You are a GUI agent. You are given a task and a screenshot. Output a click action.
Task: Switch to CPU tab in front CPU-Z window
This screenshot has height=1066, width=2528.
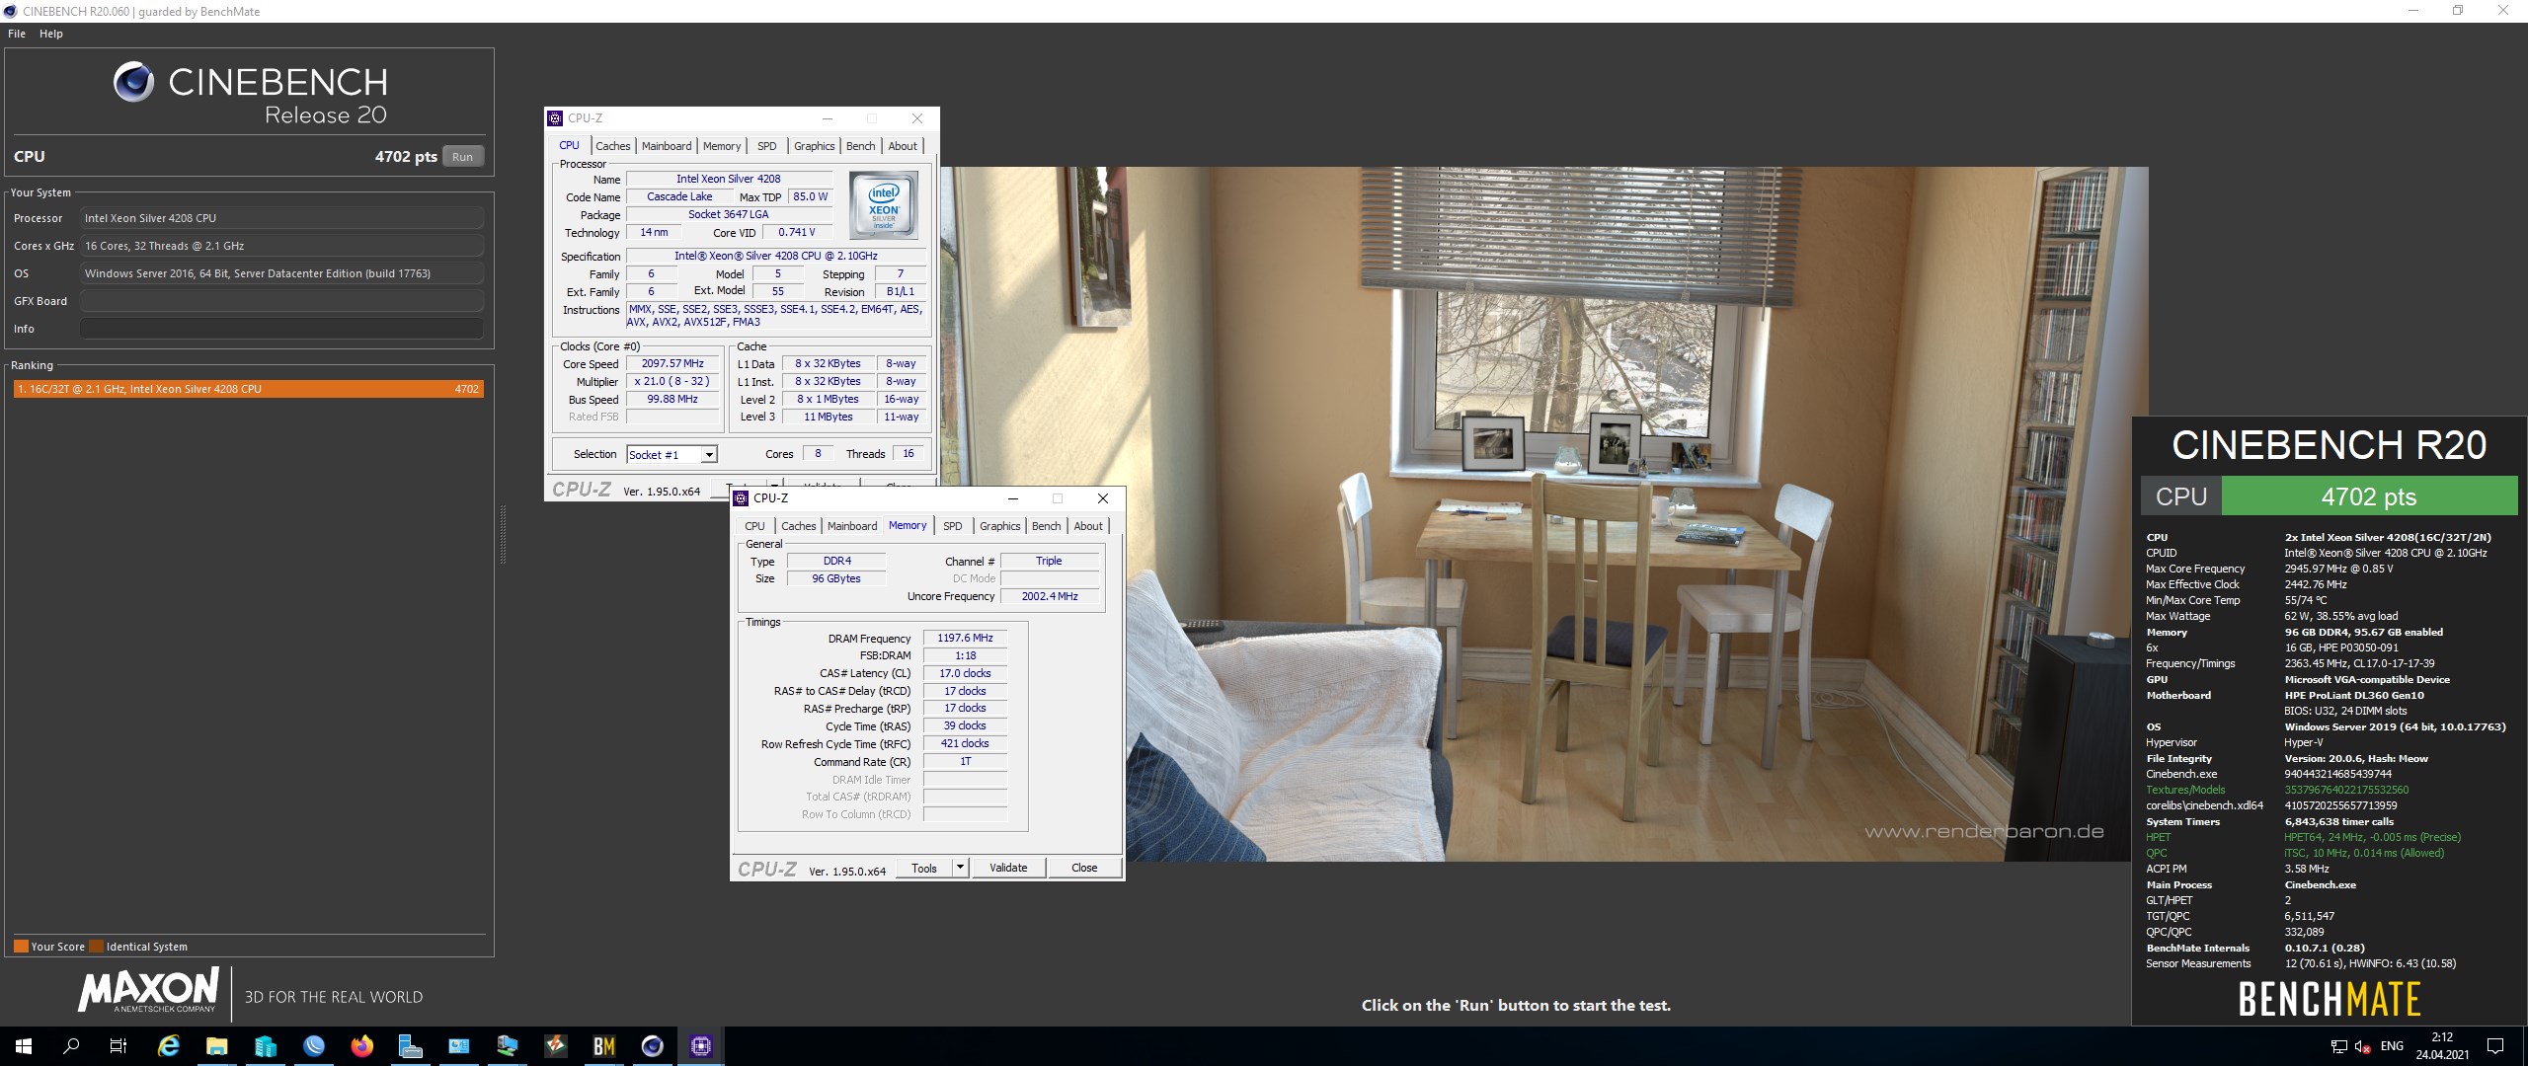754,526
